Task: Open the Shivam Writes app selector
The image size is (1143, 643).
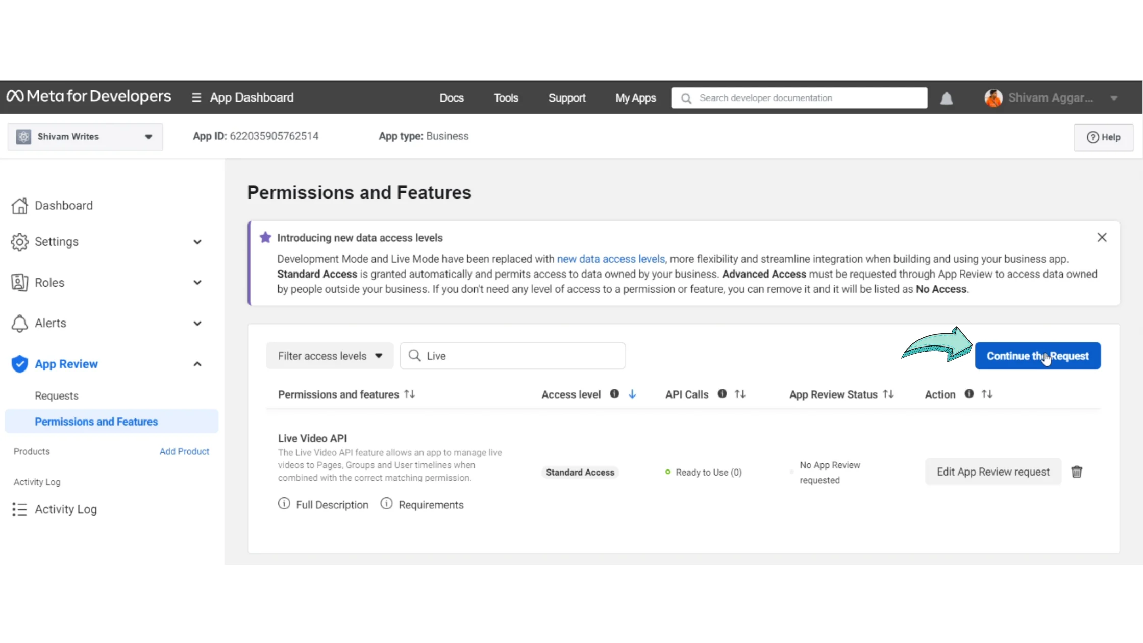Action: (85, 137)
